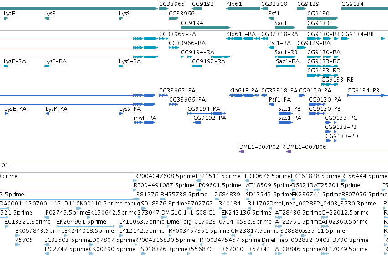
Task: Click the DME1-007P02.R feature label
Action: [x=262, y=147]
